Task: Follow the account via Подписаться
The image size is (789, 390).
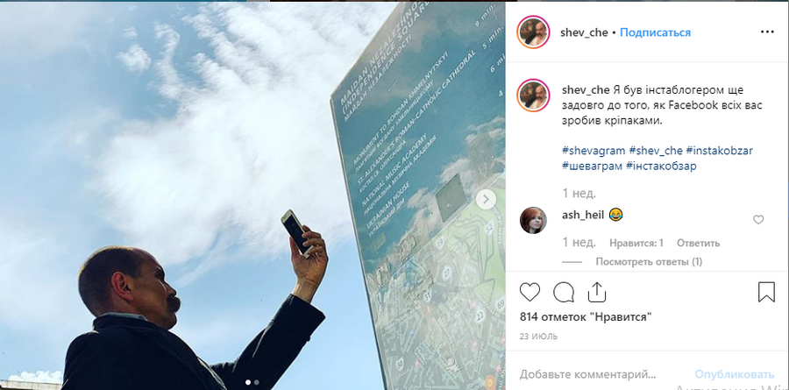Action: (655, 32)
